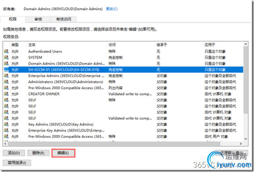
Task: Click the 更改(C) owner link
Action: 112,9
